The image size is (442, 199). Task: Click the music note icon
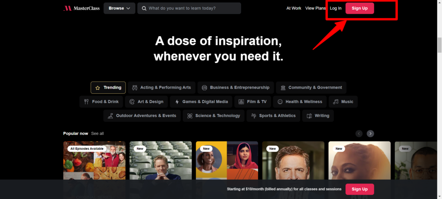336,102
